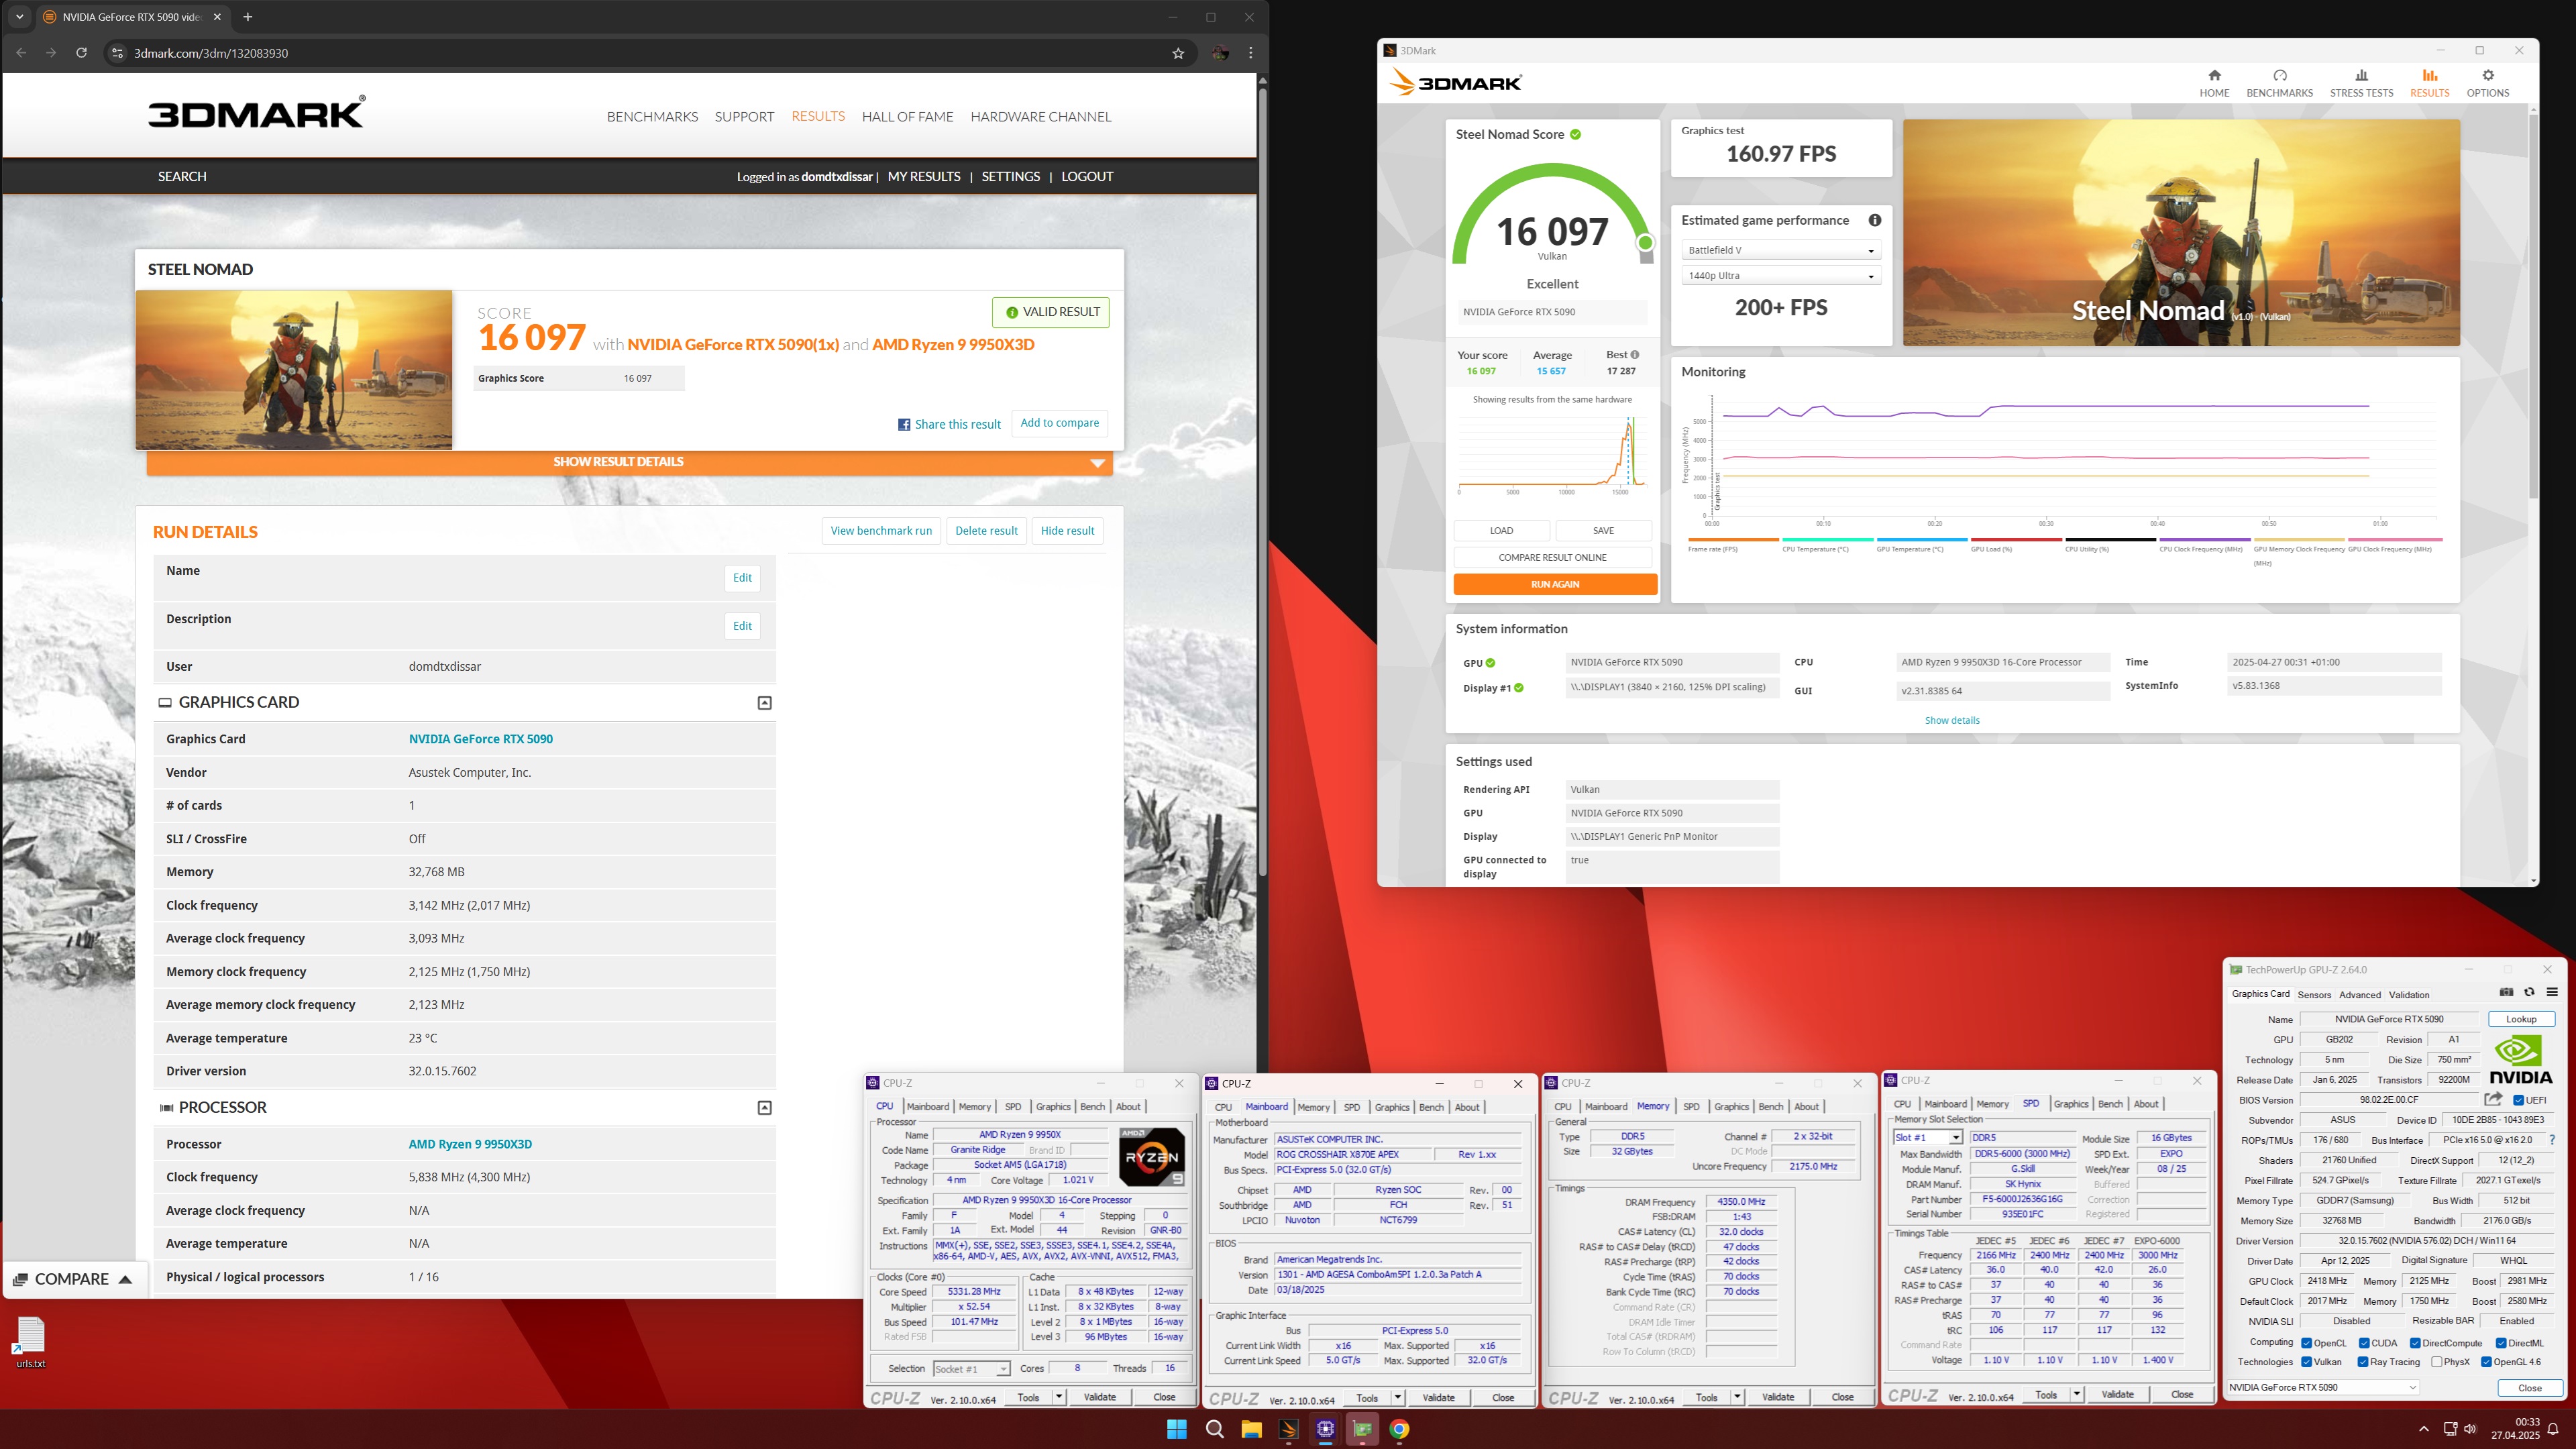Click info icon beside Estimated game performance
The image size is (2576, 1449).
[1874, 220]
